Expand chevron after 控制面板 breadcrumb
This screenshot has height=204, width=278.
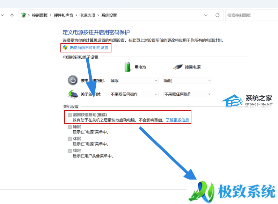51,15
